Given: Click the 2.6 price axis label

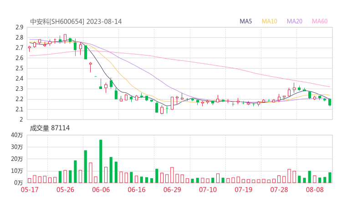Looking at the screenshot, I should tap(19, 58).
